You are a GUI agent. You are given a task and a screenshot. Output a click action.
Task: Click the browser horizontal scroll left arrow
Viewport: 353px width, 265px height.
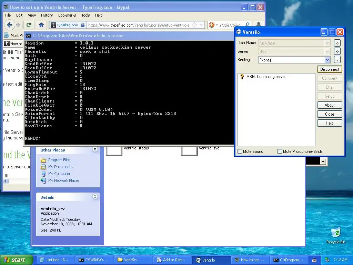coord(6,181)
